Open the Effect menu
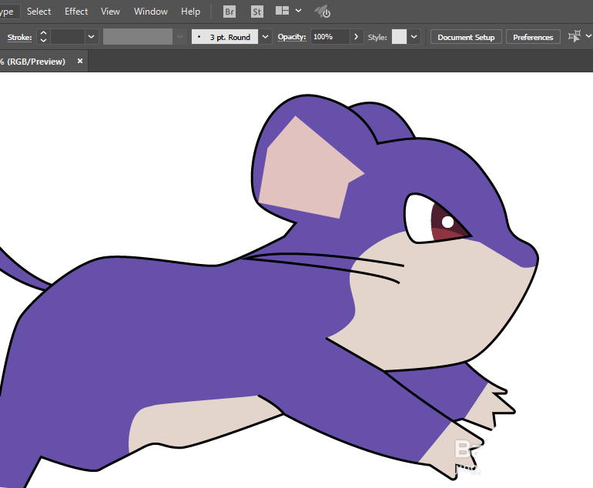Viewport: 593px width, 488px height. [76, 12]
